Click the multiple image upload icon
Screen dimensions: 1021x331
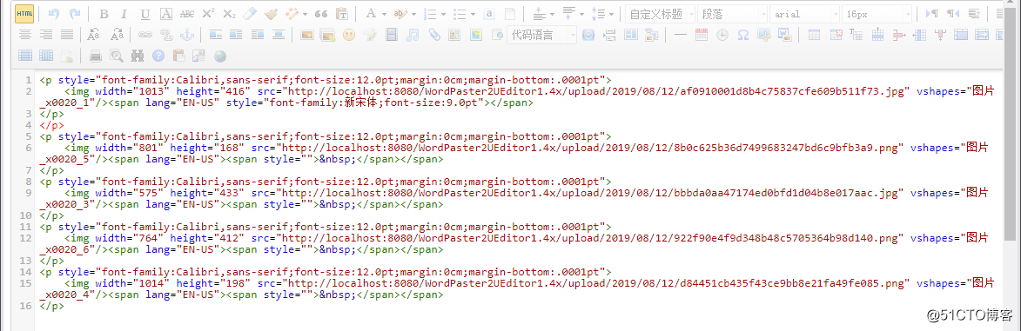coord(327,35)
